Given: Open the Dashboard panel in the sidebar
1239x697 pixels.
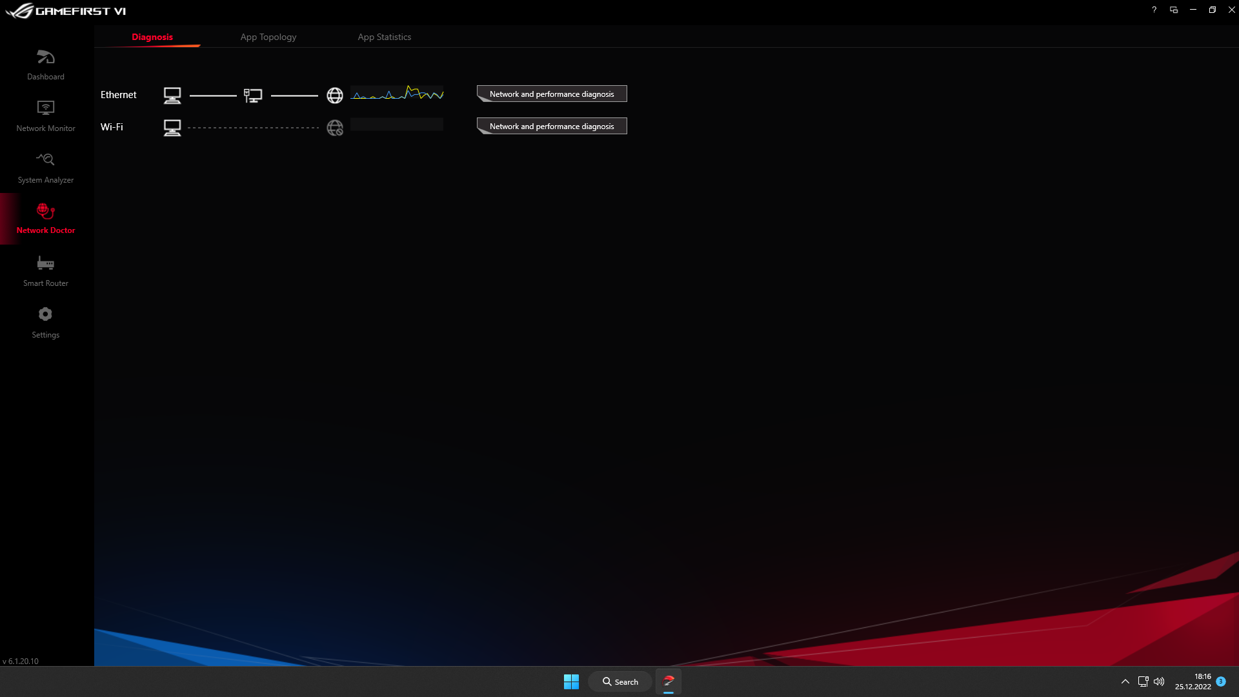Looking at the screenshot, I should point(45,63).
